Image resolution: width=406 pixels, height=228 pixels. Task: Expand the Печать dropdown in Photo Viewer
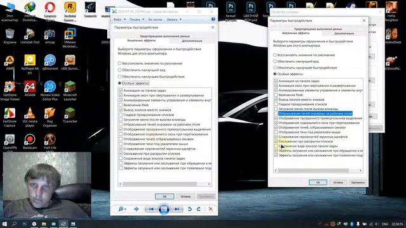(x=137, y=20)
